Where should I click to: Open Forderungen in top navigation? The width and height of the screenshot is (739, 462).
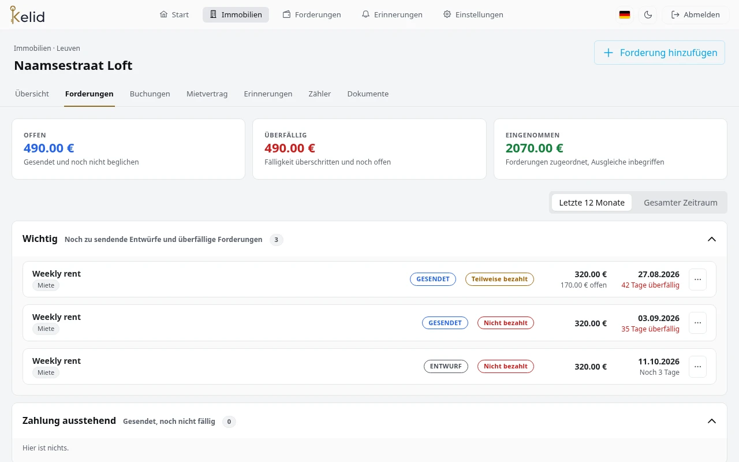[312, 15]
